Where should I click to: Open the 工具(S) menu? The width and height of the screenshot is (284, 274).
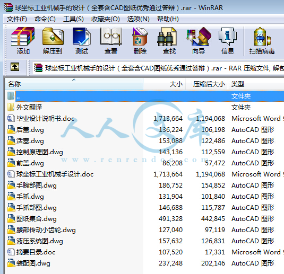[x=73, y=19]
